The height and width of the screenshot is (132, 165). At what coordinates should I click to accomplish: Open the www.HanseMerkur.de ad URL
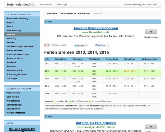click(96, 32)
